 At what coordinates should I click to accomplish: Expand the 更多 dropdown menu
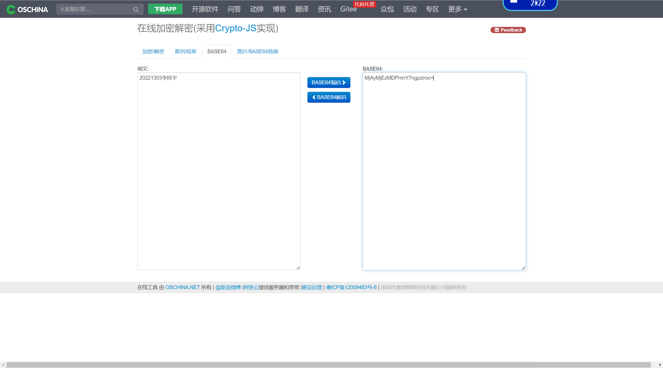(x=457, y=9)
